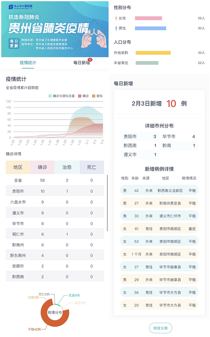Viewport: 210px width, 337px height.
Task: Switch to the 每日新增 tab
Action: click(x=81, y=63)
